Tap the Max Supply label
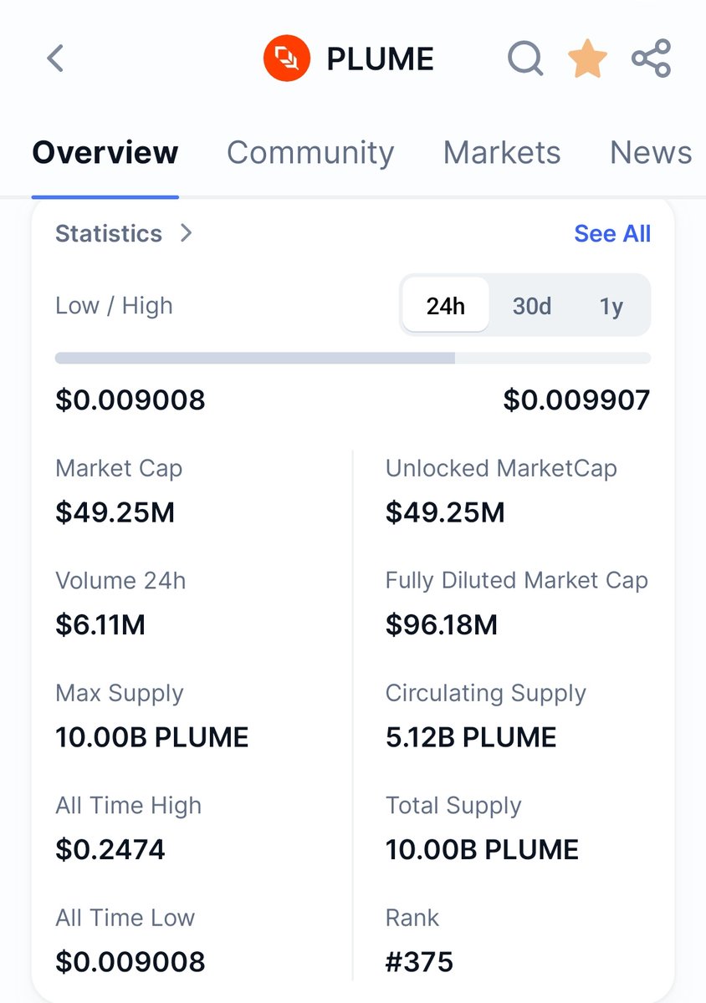The width and height of the screenshot is (706, 1003). [x=120, y=694]
